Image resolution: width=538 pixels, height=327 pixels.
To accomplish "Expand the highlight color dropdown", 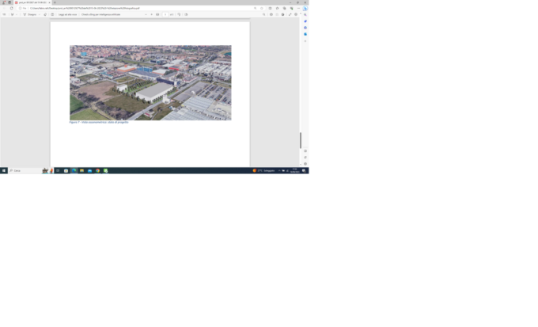I will tap(17, 14).
